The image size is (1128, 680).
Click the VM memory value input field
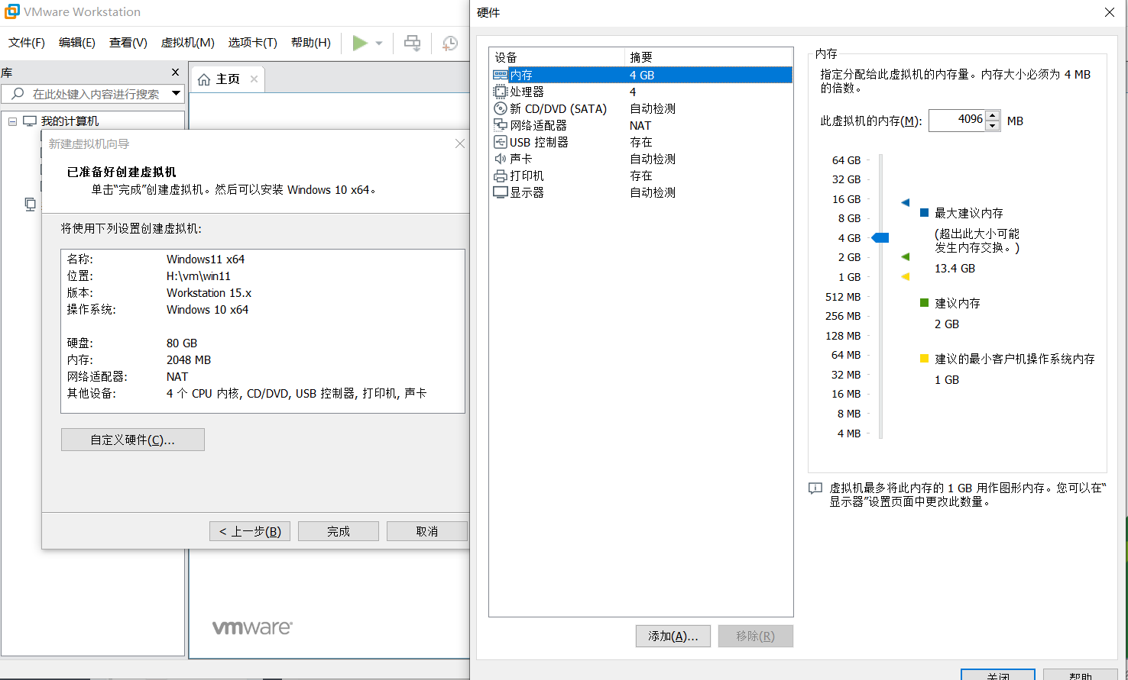coord(957,120)
